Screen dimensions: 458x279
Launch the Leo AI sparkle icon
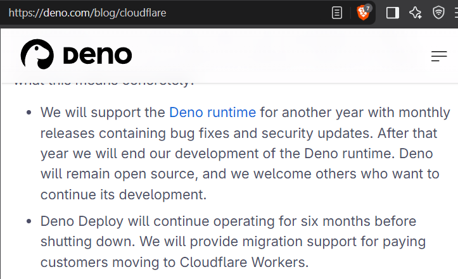pos(416,13)
